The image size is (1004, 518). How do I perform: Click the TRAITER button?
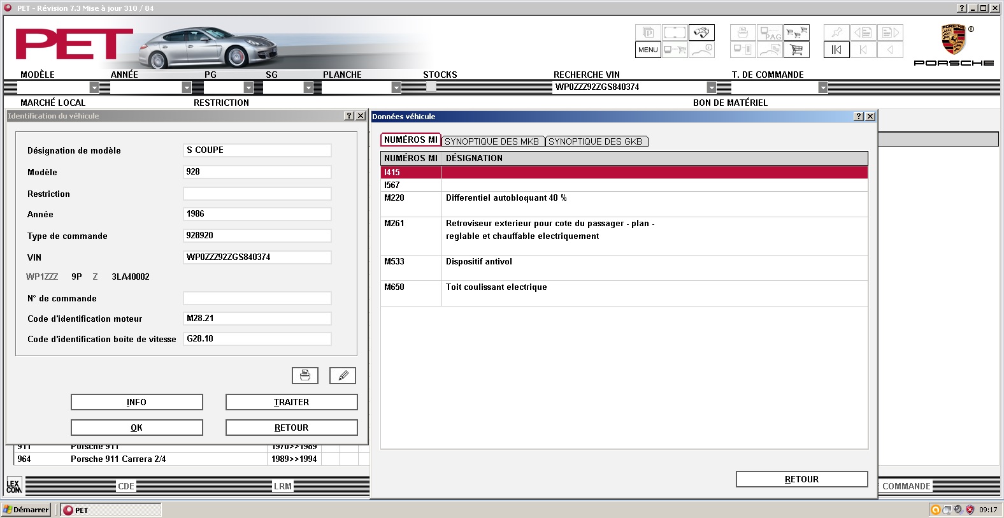click(x=292, y=402)
